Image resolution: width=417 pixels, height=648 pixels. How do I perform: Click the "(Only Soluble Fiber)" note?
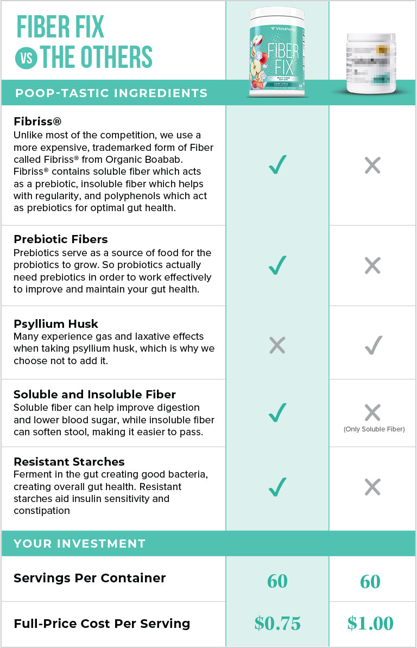tap(374, 429)
